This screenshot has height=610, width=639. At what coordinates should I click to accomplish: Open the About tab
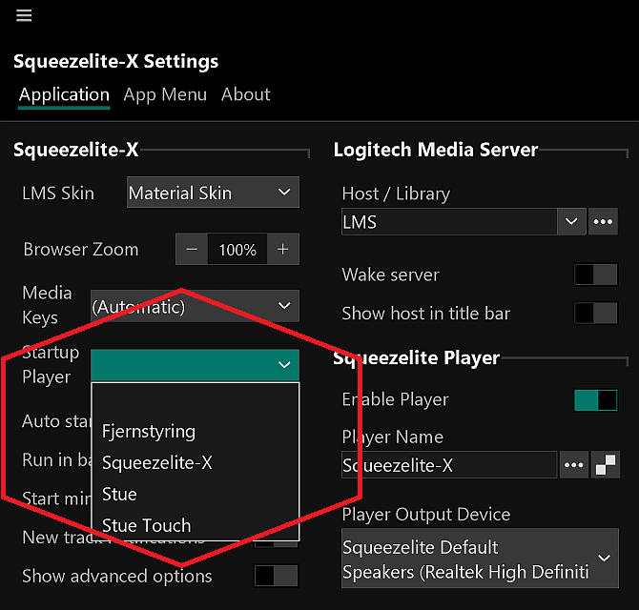pyautogui.click(x=246, y=94)
